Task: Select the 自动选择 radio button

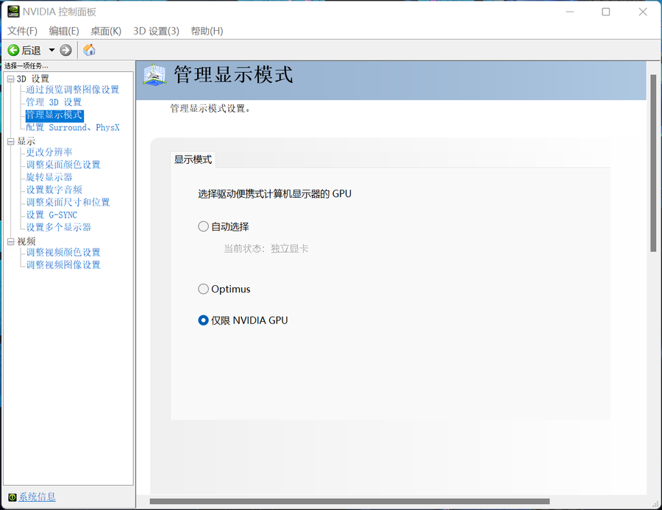Action: 204,226
